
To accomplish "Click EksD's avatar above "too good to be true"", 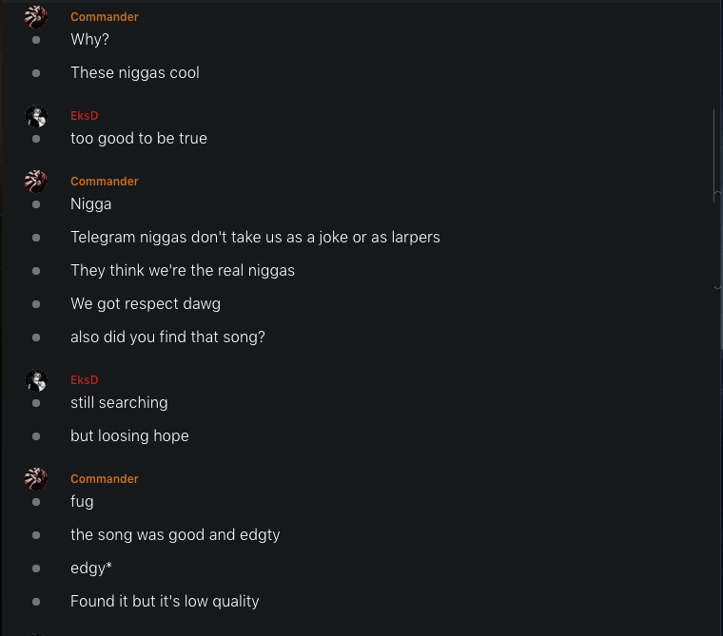I will [36, 116].
